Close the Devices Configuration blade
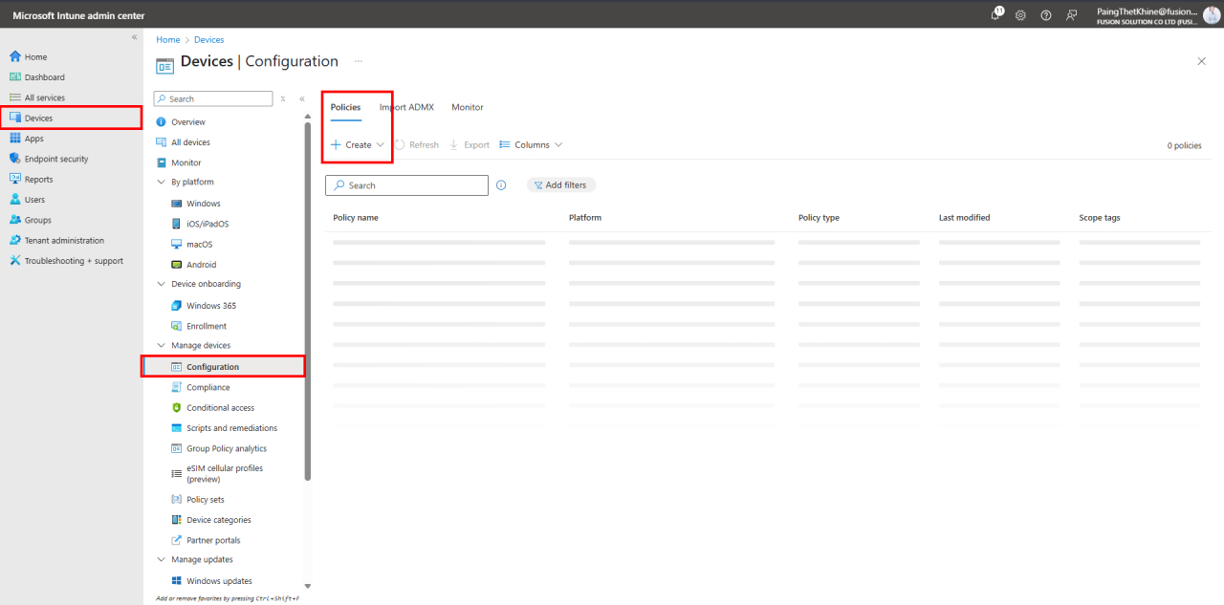 point(1202,61)
